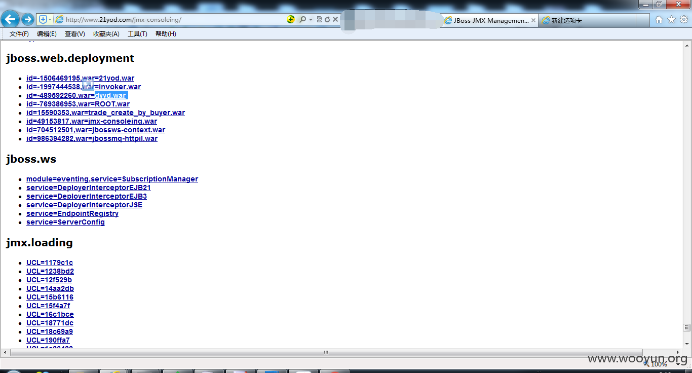The height and width of the screenshot is (373, 692).
Task: Stop loading with the X in address bar
Action: pyautogui.click(x=335, y=20)
